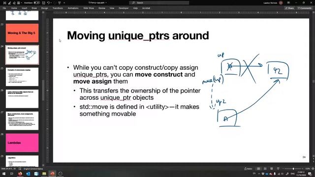This screenshot has width=315, height=177.
Task: Open the Acrobat tab
Action: 146,8
